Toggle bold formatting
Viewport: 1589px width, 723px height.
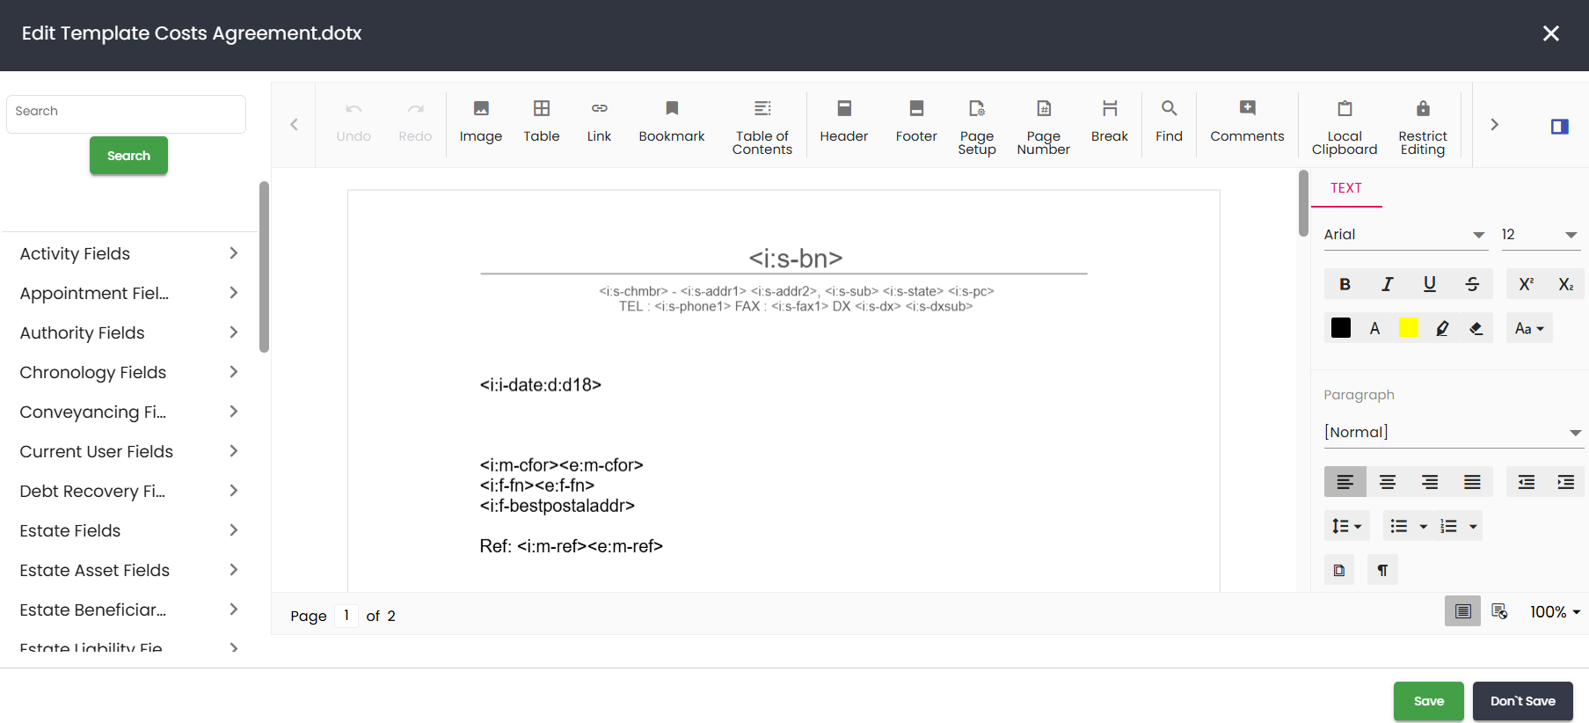point(1345,284)
